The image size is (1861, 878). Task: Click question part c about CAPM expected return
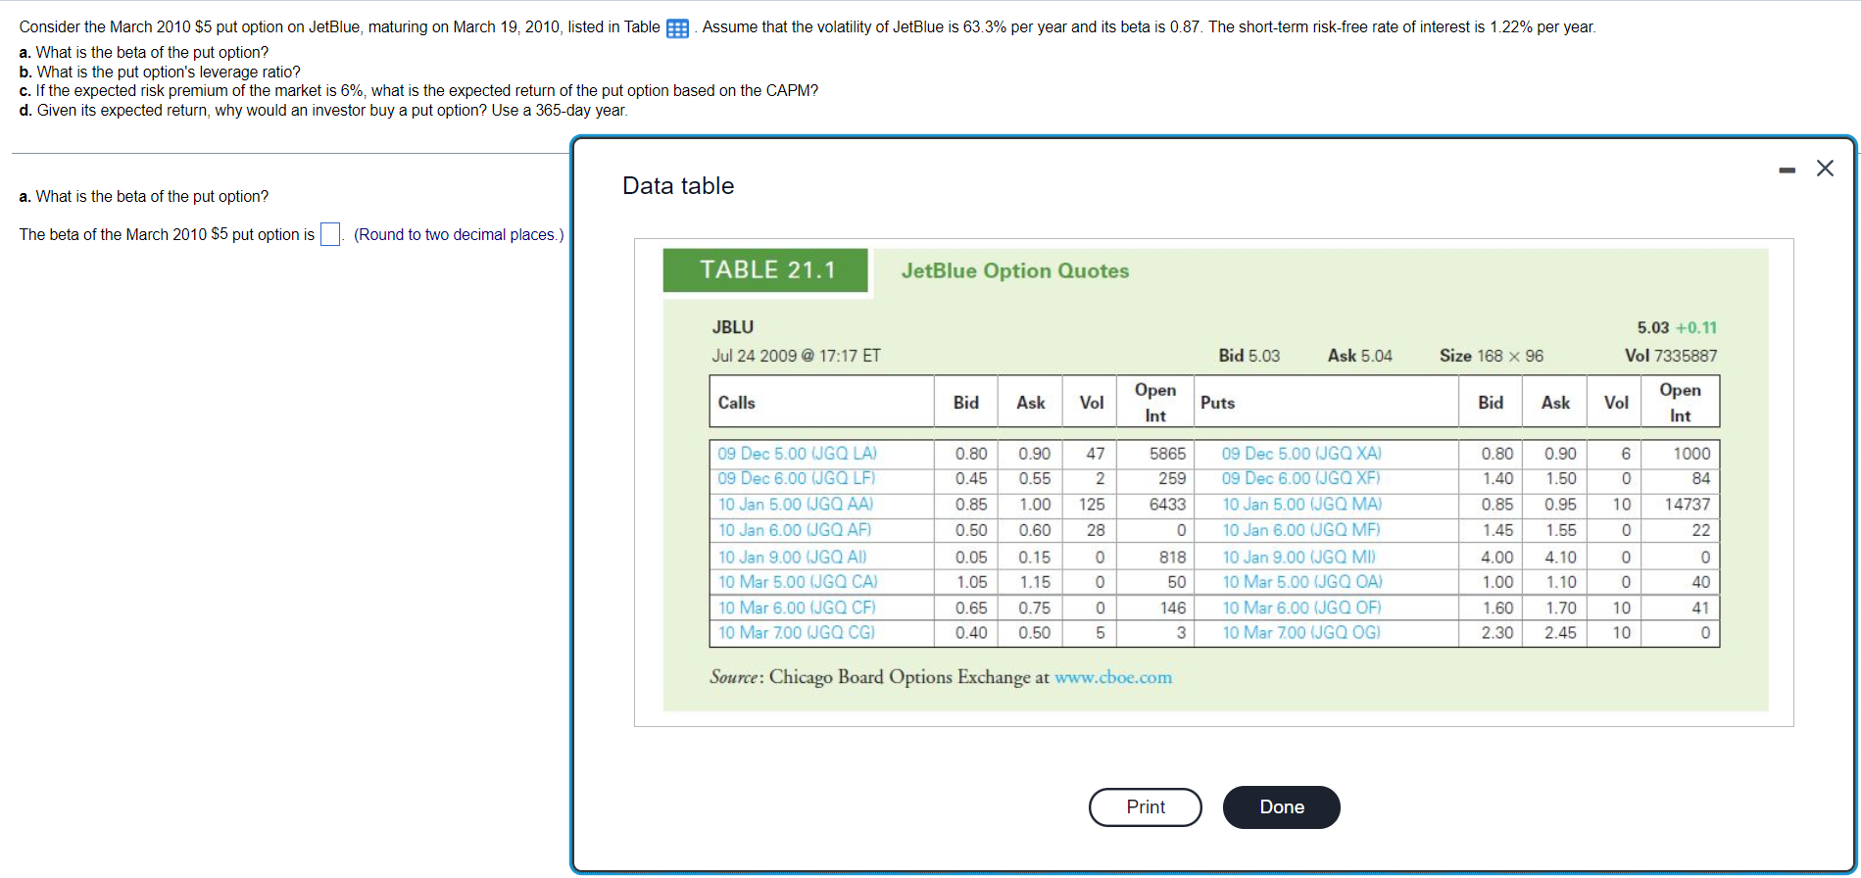point(418,91)
